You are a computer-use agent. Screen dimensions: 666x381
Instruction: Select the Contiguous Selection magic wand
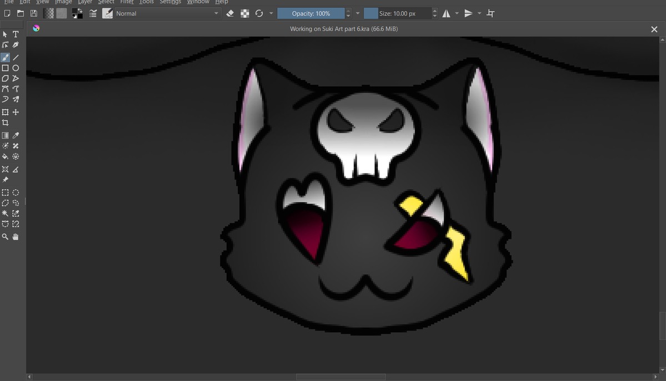pyautogui.click(x=5, y=214)
